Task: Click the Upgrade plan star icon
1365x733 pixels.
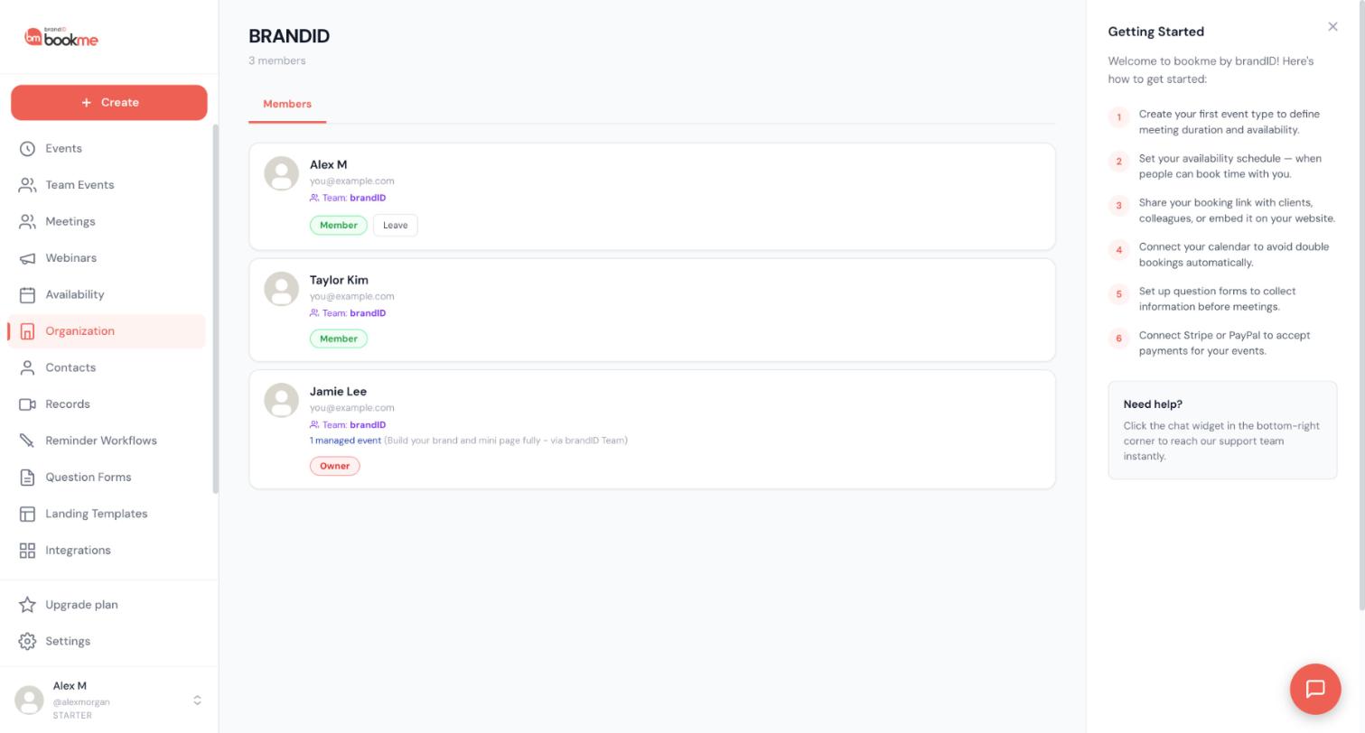Action: pos(27,605)
